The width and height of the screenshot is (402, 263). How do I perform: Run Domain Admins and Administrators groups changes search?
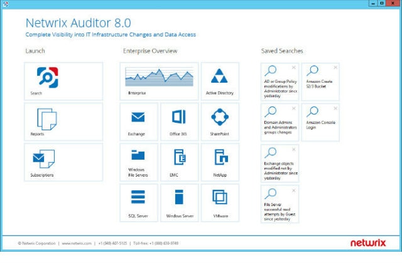click(280, 123)
